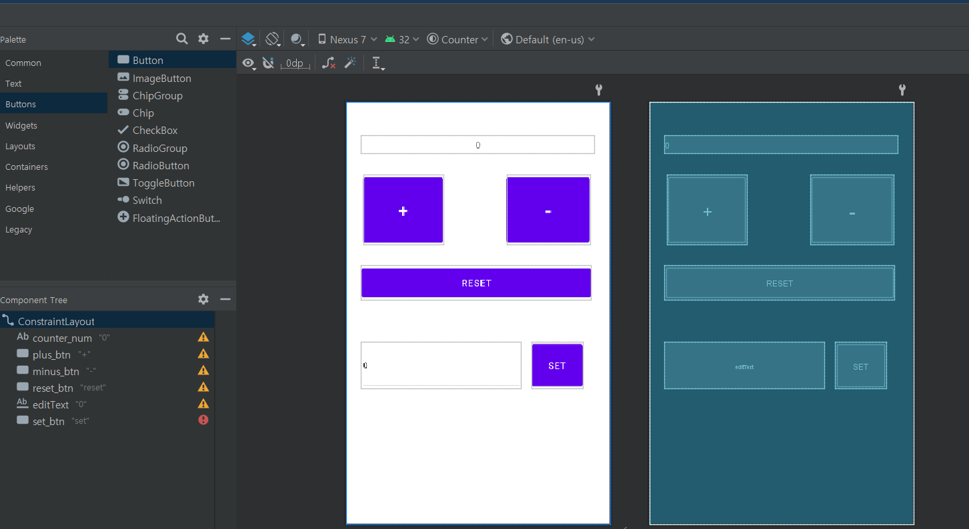Screen dimensions: 969x529
Task: Select the editText outline in blueprint view
Action: (x=744, y=366)
